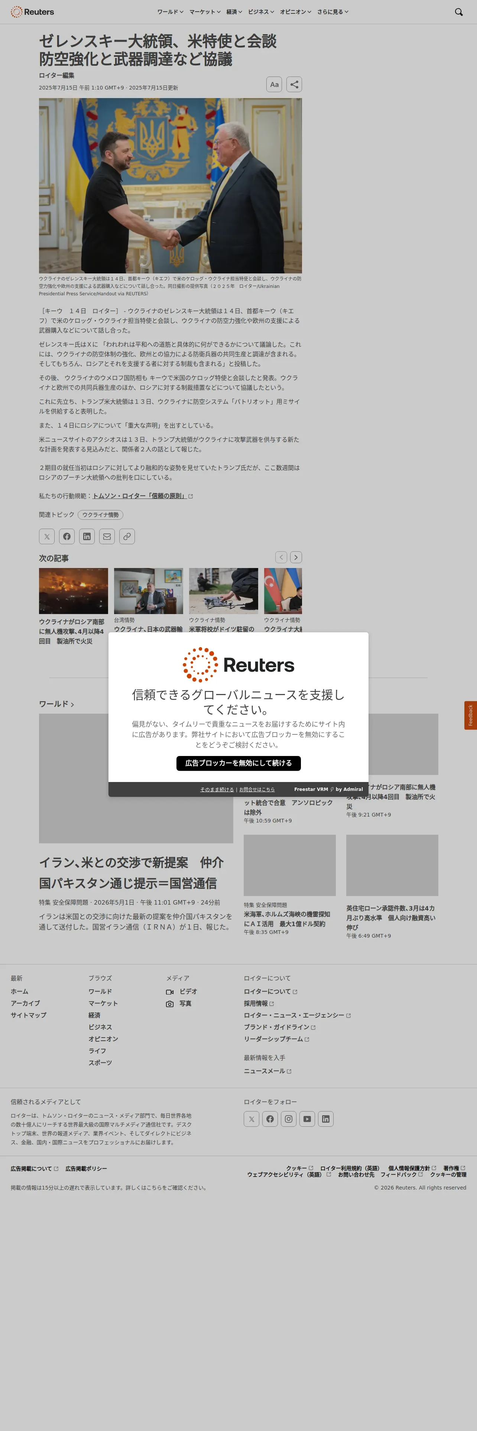This screenshot has width=477, height=1431.
Task: Expand the マーケット menu in the header
Action: [205, 12]
